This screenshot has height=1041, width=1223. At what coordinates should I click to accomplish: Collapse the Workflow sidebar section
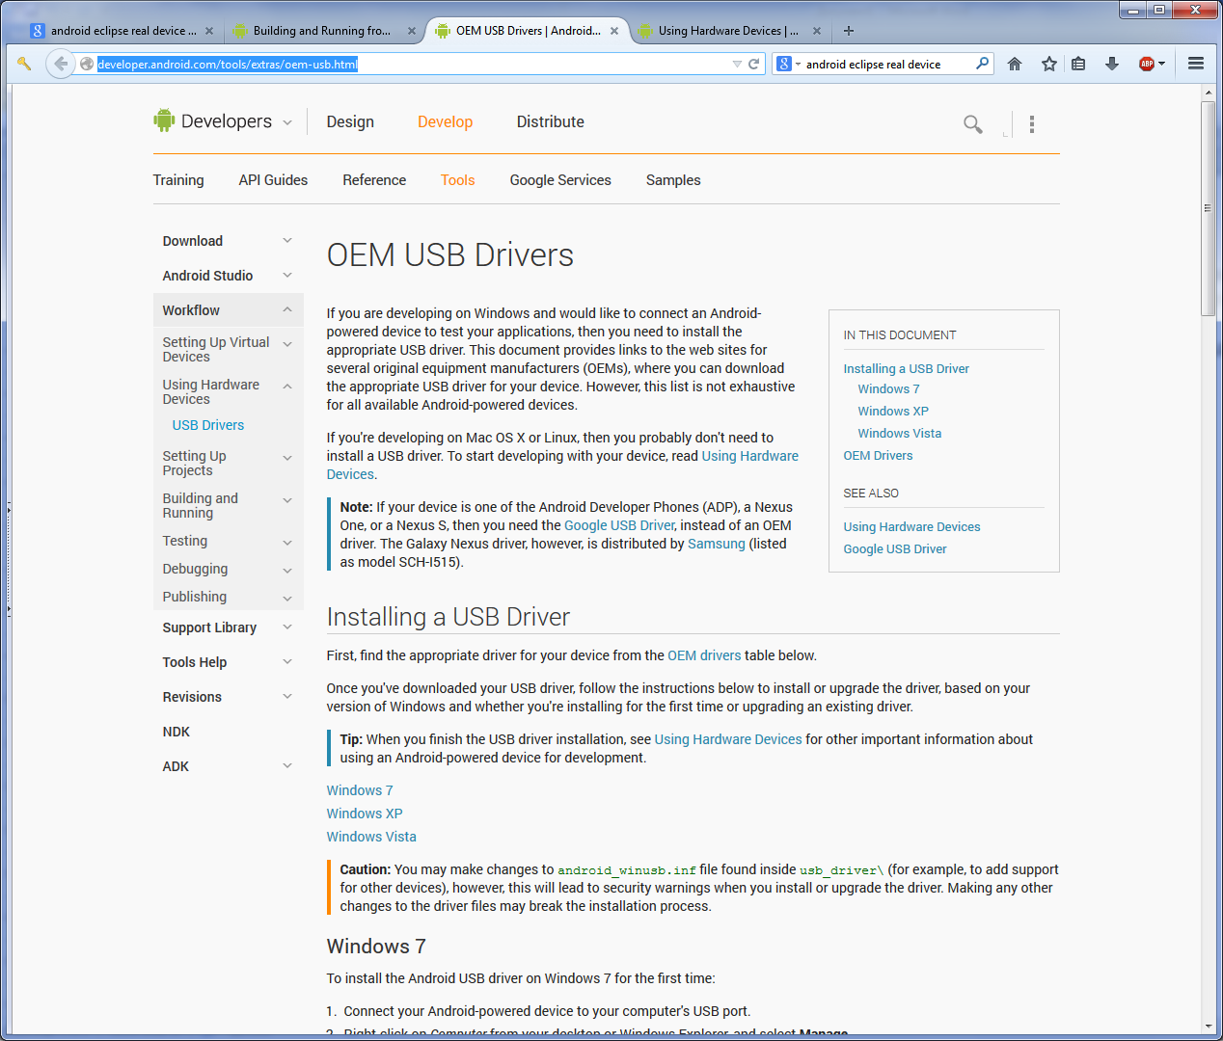pyautogui.click(x=287, y=309)
